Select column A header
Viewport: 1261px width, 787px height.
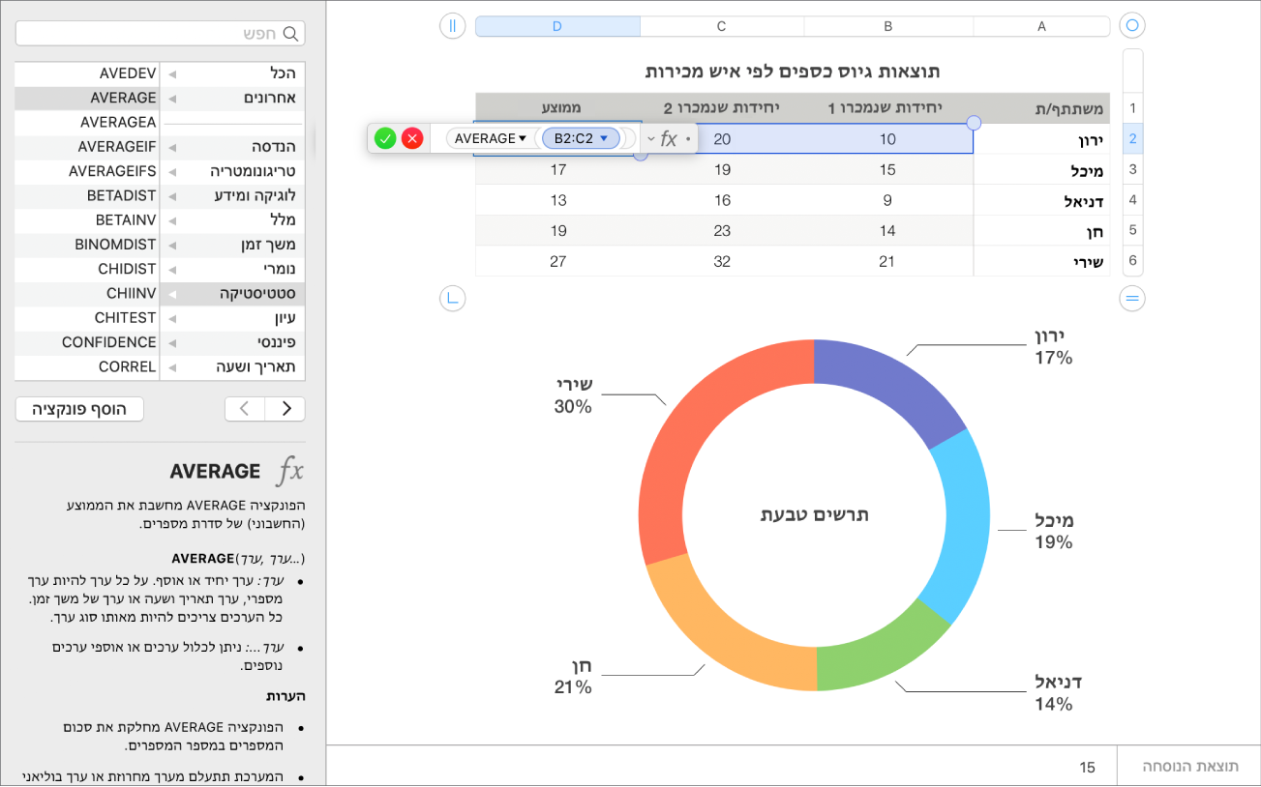coord(1041,26)
